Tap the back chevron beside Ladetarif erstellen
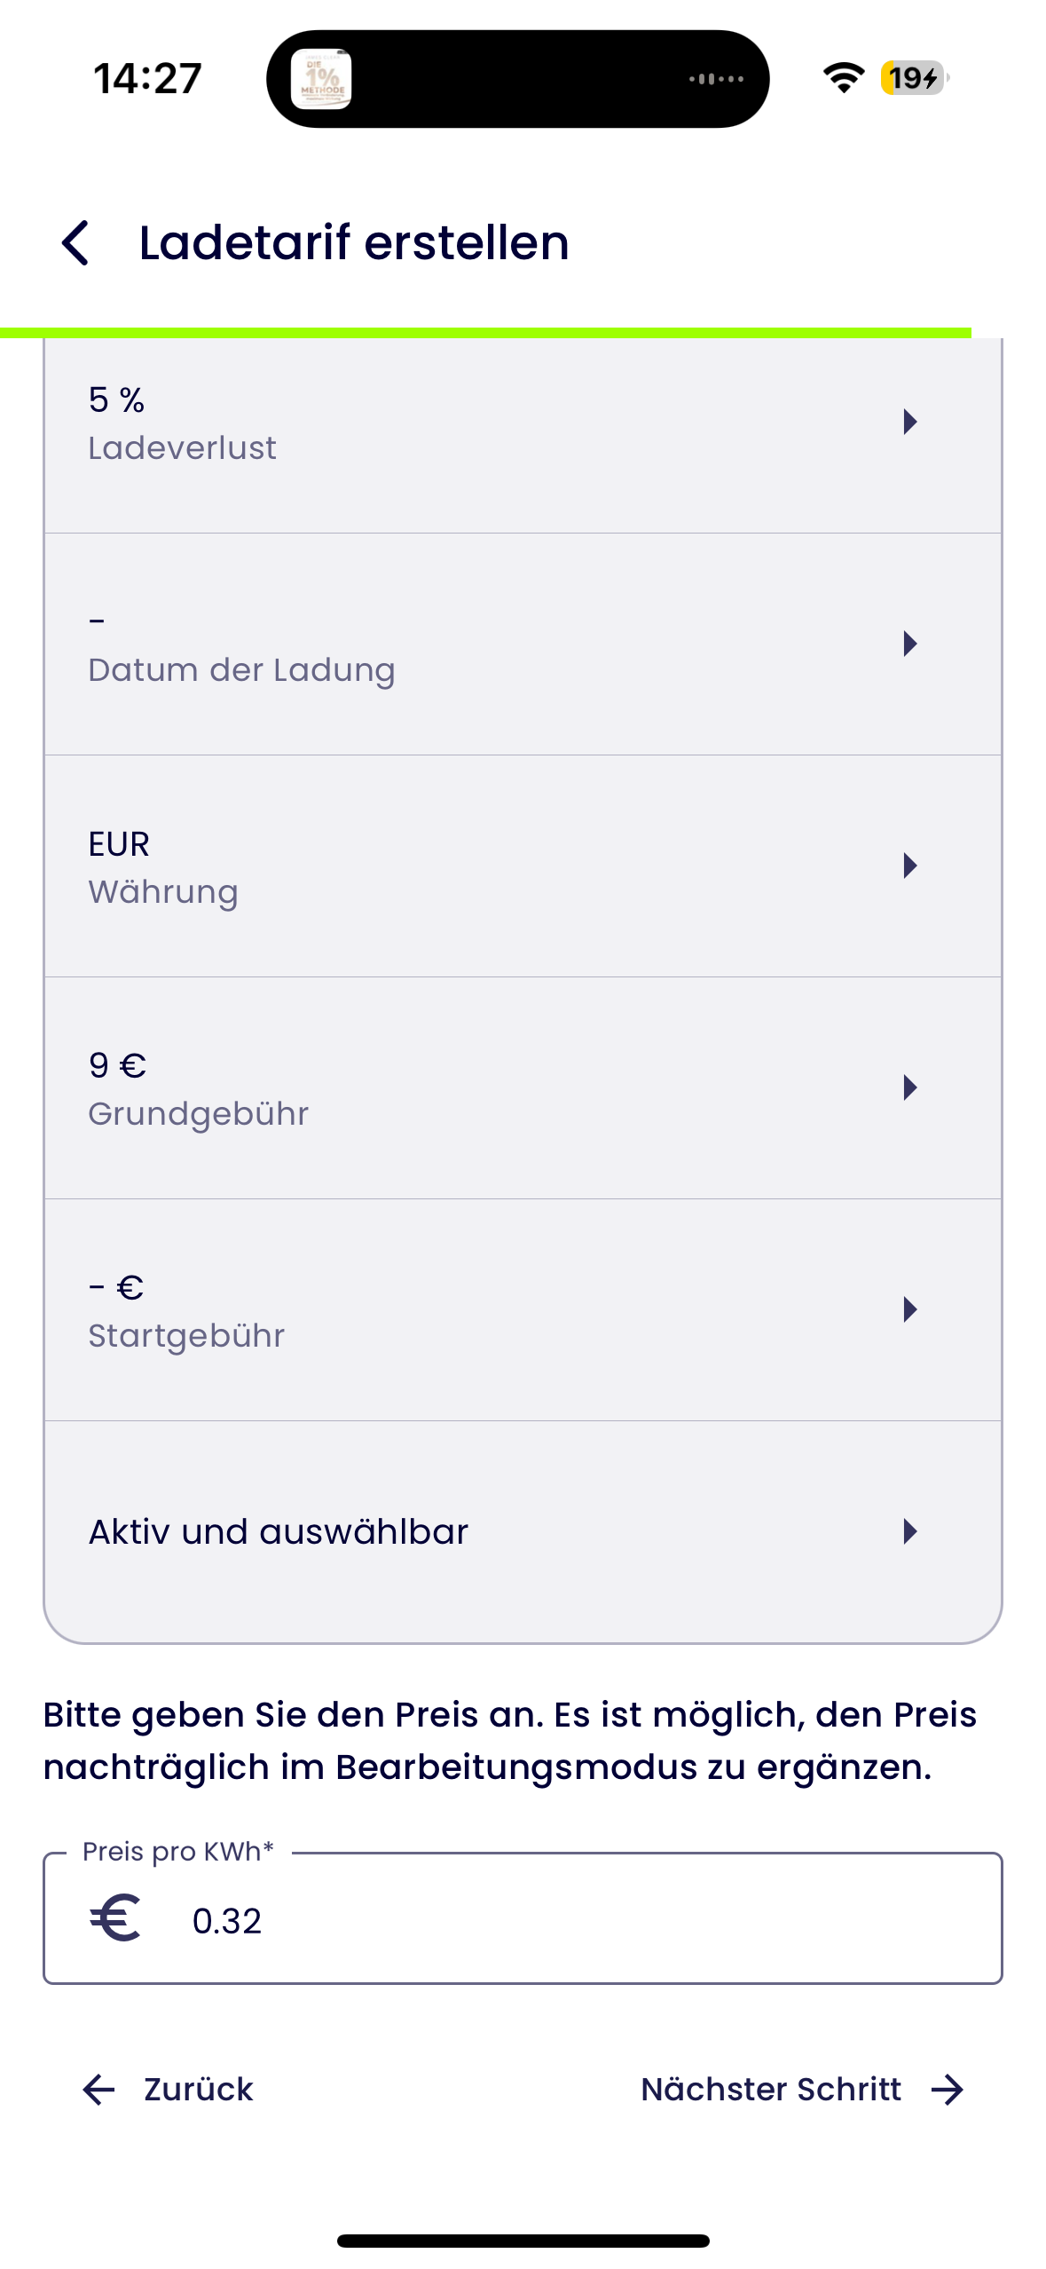Image resolution: width=1046 pixels, height=2269 pixels. (x=76, y=242)
